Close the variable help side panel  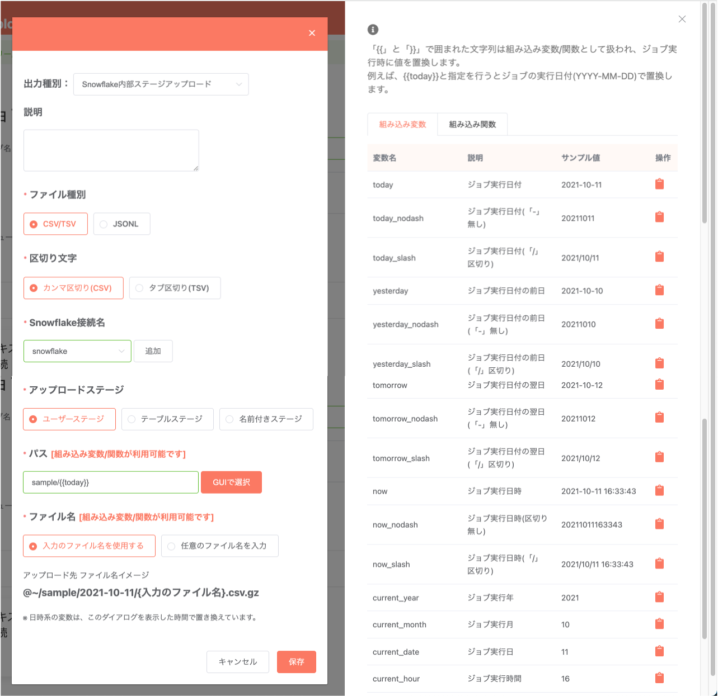(x=682, y=19)
